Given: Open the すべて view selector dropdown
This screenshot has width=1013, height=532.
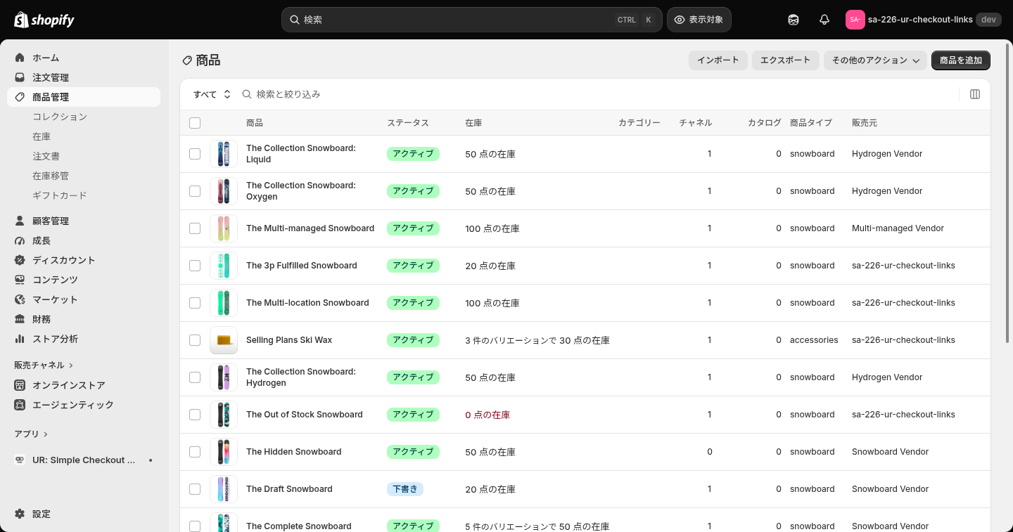Looking at the screenshot, I should click(212, 94).
